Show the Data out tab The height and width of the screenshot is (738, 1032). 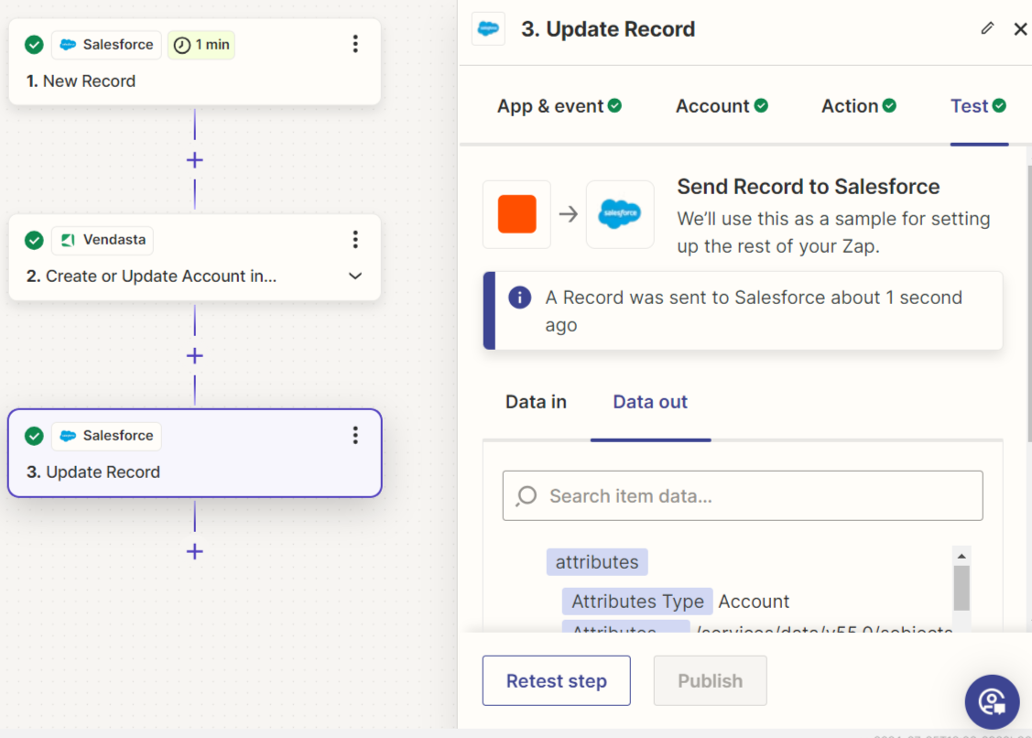click(x=650, y=402)
